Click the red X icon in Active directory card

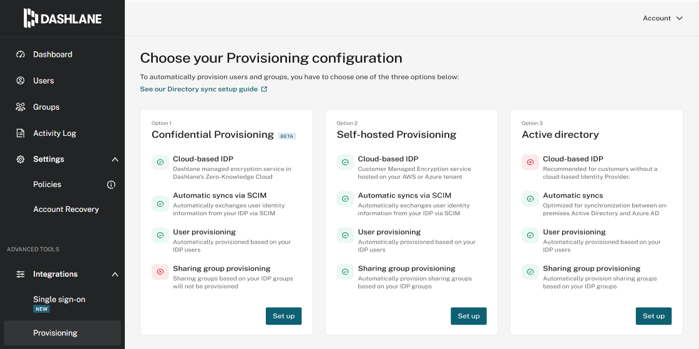pos(530,162)
